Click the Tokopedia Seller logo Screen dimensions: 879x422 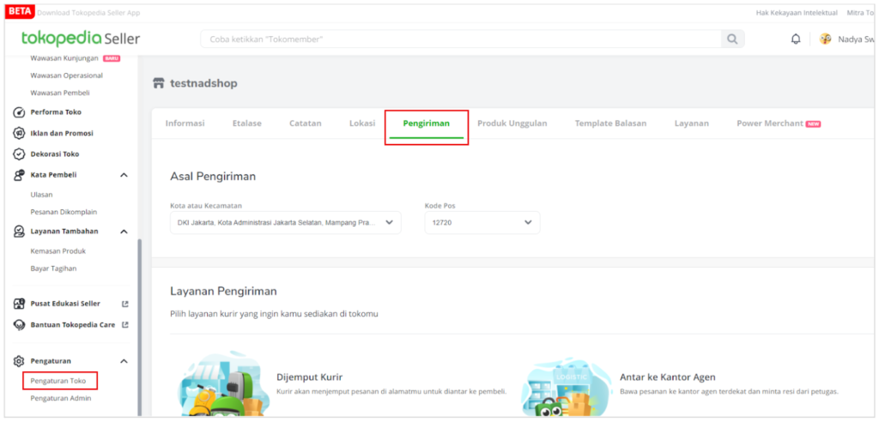[x=81, y=39]
